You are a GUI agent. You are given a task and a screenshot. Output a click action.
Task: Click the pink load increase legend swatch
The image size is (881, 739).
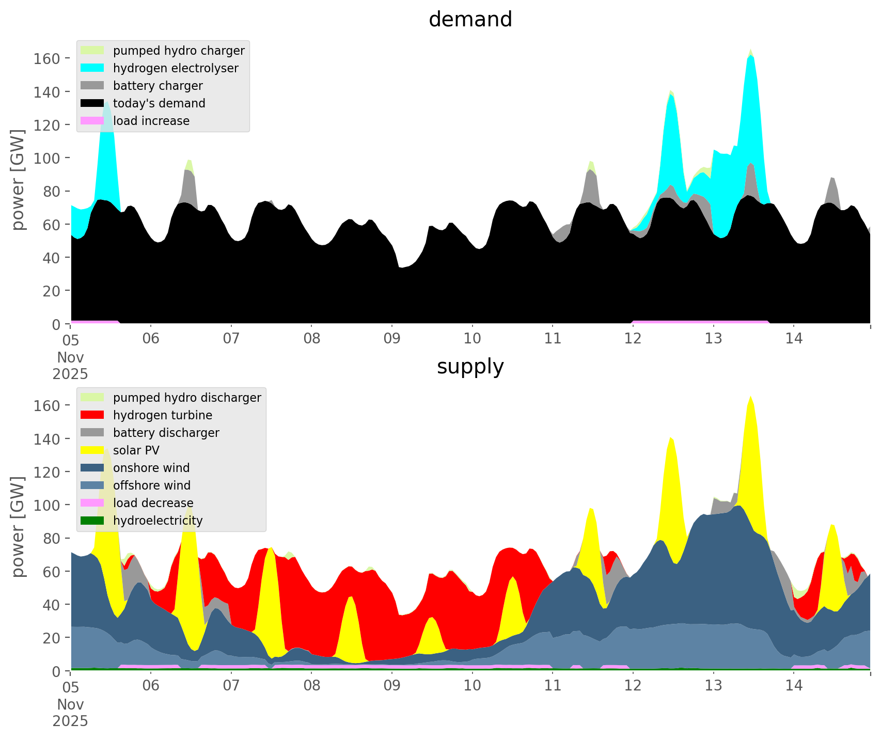92,121
